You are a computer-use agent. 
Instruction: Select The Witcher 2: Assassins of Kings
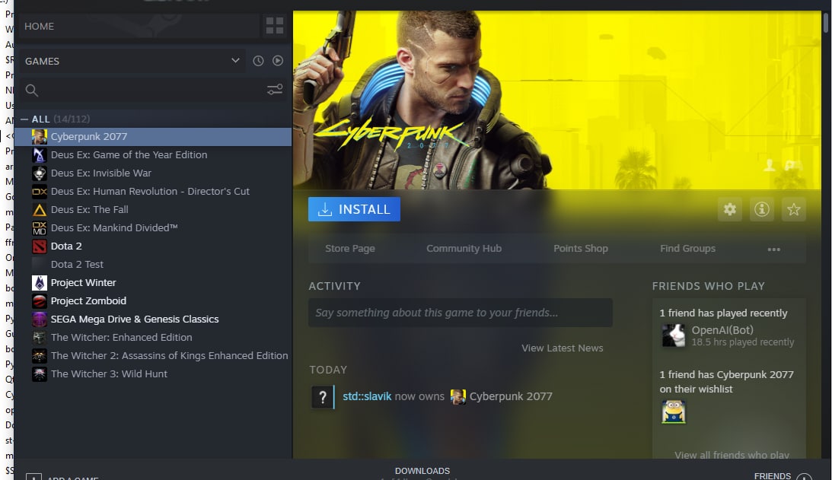click(x=153, y=355)
